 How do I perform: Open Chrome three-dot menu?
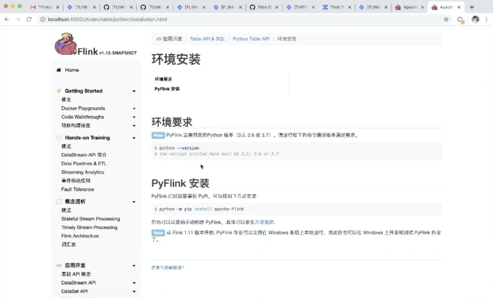click(487, 19)
